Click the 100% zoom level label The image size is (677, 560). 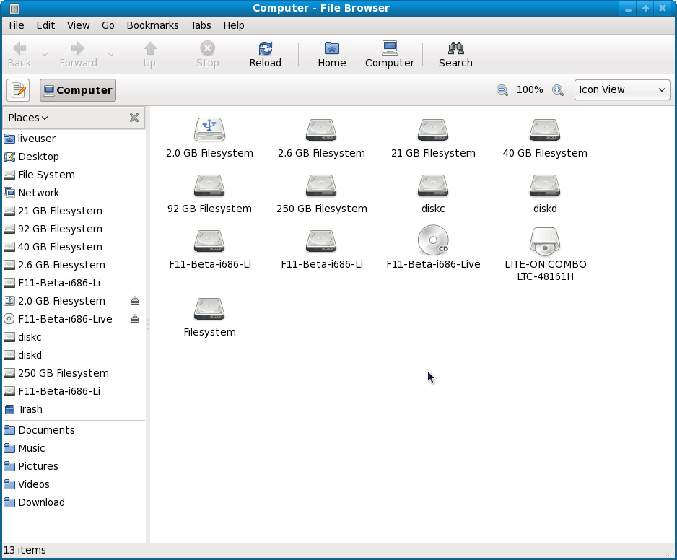530,89
